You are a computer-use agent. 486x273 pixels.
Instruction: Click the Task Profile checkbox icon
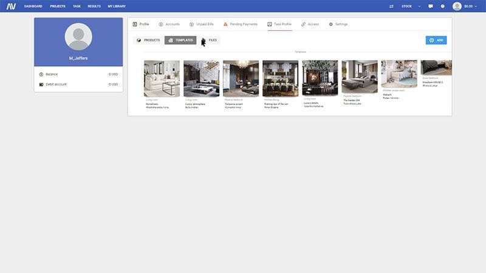point(270,24)
